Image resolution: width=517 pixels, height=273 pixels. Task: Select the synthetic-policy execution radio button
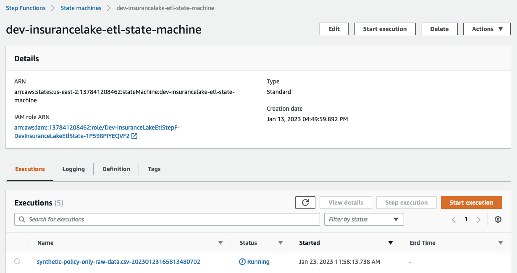click(x=17, y=261)
